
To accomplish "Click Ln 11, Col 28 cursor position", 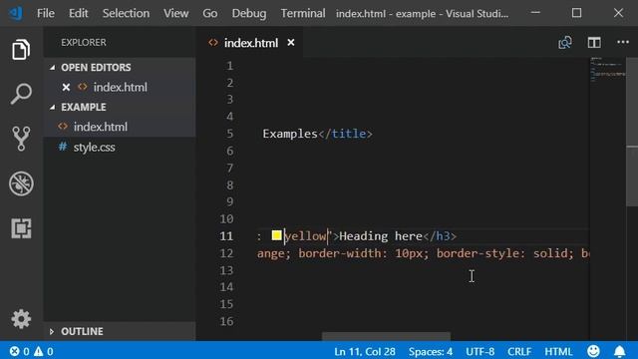I will click(365, 351).
